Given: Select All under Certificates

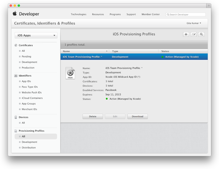Looking at the screenshot, I should tap(23, 51).
